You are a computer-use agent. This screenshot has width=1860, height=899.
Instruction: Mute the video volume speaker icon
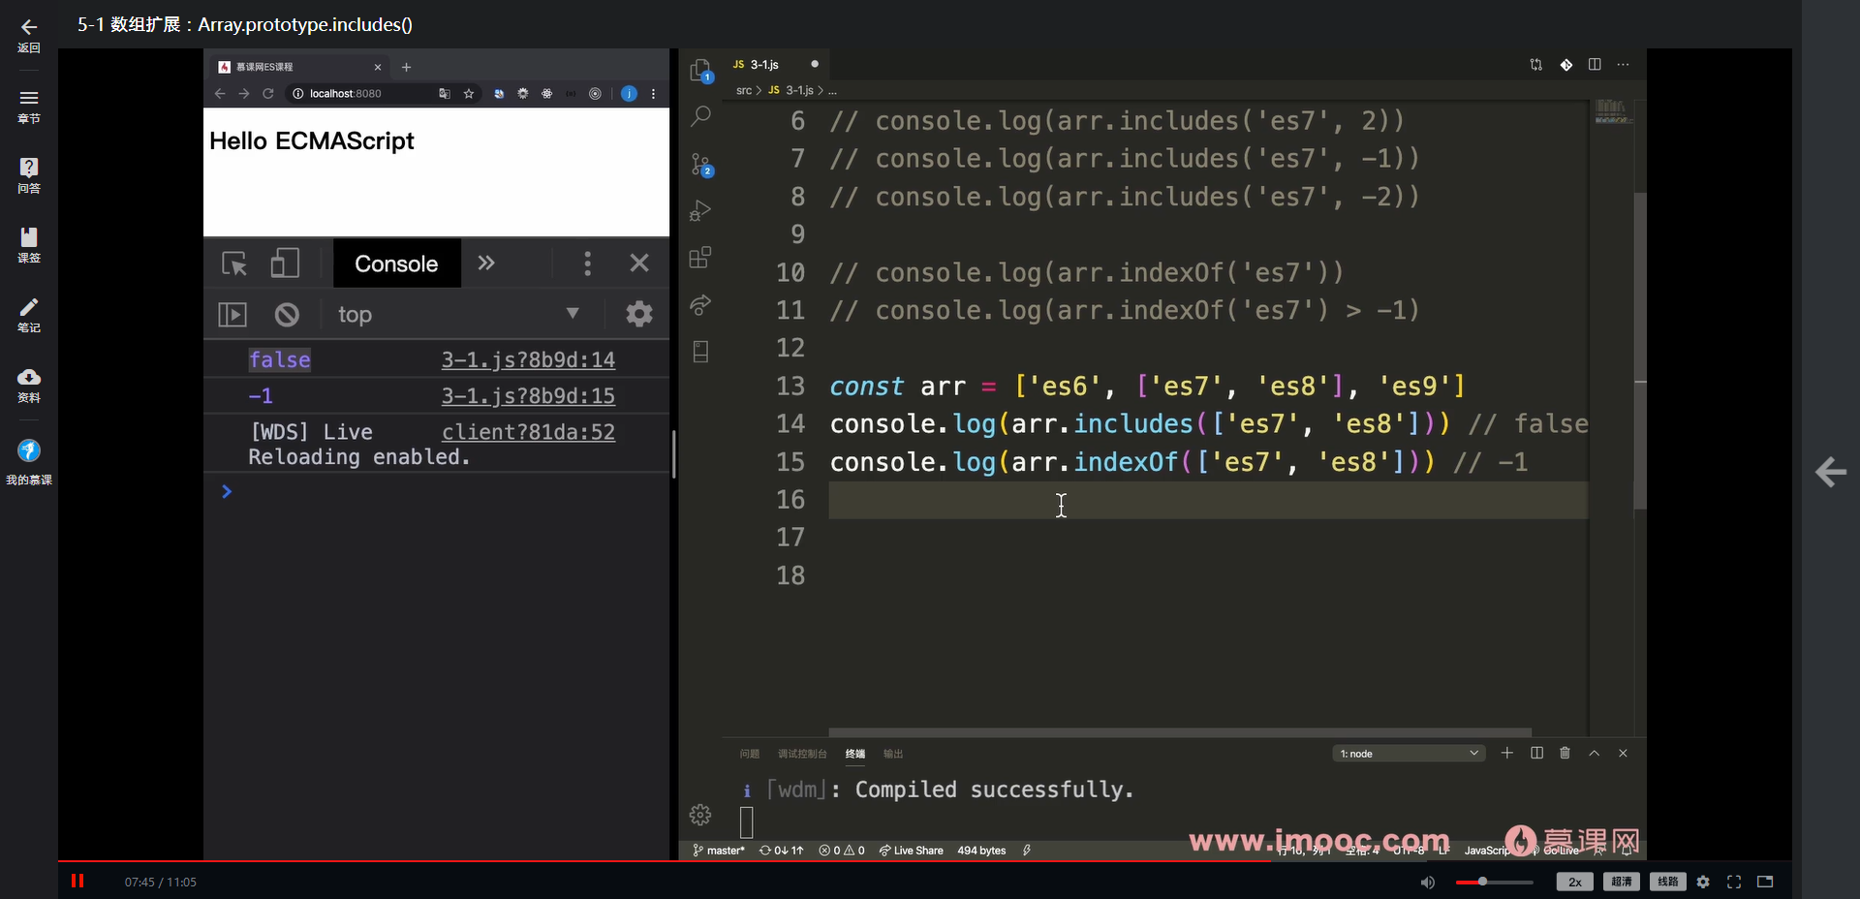pyautogui.click(x=1428, y=882)
